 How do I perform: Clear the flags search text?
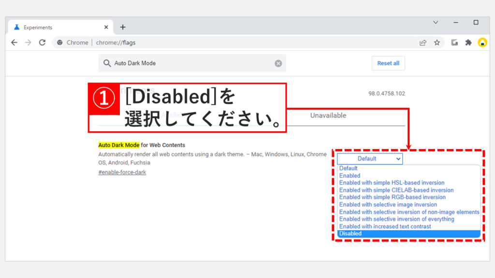point(278,63)
